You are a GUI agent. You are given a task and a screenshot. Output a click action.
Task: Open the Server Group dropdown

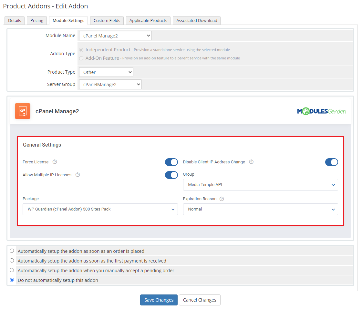(x=110, y=84)
